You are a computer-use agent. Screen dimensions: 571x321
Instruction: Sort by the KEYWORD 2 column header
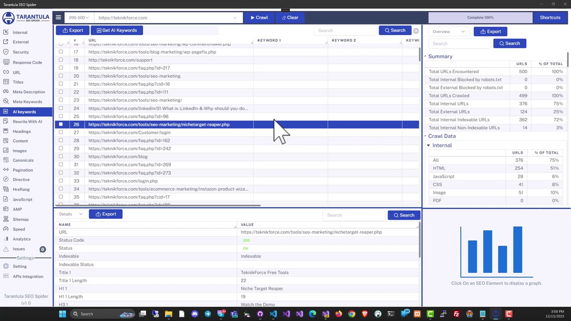[x=343, y=40]
